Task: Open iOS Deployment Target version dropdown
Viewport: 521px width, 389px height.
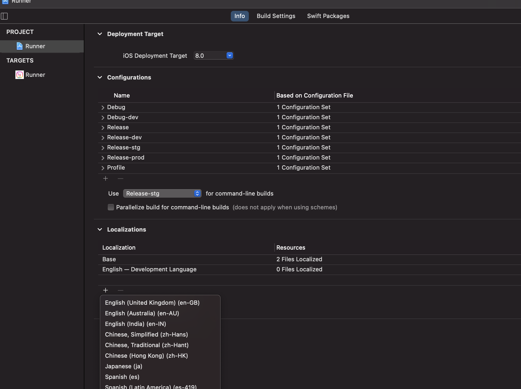Action: point(230,56)
